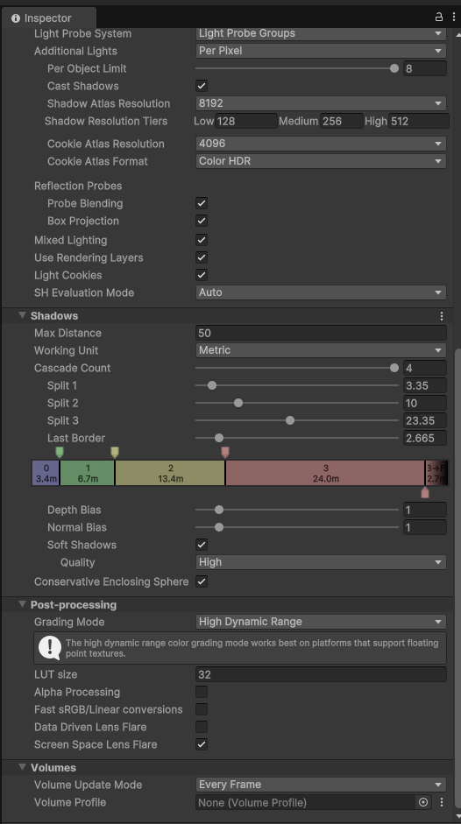Click Last Border slider handle
The width and height of the screenshot is (461, 824).
(219, 438)
